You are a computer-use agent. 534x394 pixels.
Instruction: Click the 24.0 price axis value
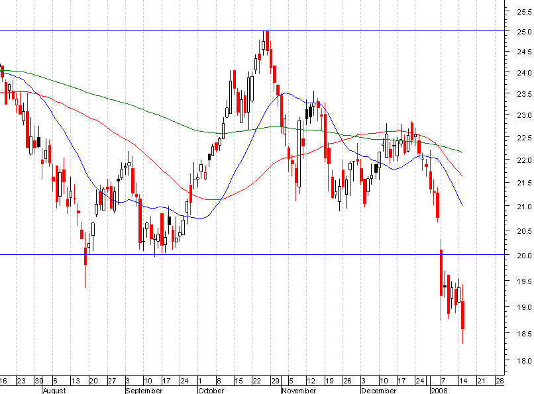point(524,72)
